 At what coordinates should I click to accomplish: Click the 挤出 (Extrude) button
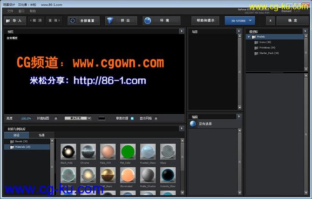(121, 21)
